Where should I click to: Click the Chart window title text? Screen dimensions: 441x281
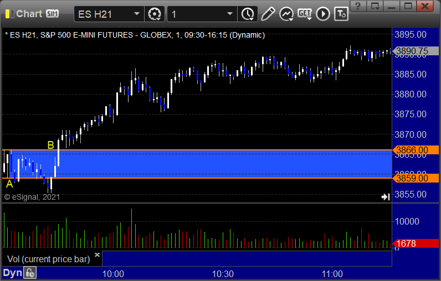tap(29, 13)
